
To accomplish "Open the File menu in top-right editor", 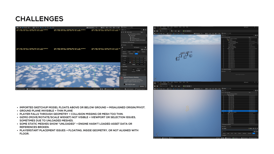I will coord(158,27).
